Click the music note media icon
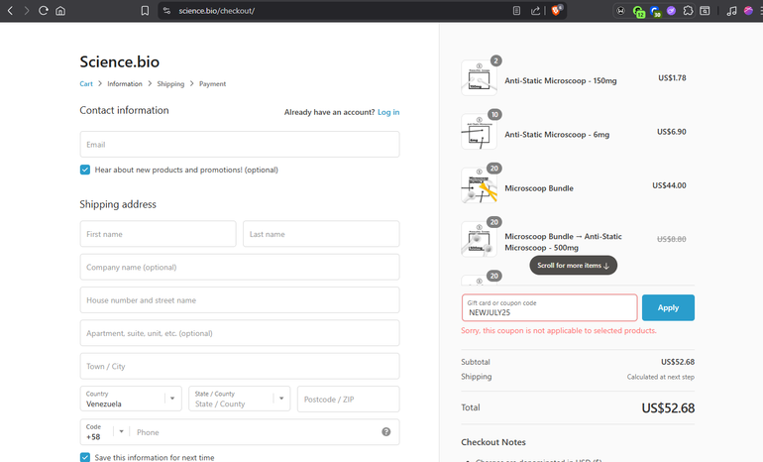Screen dimensions: 763x462 pyautogui.click(x=731, y=11)
